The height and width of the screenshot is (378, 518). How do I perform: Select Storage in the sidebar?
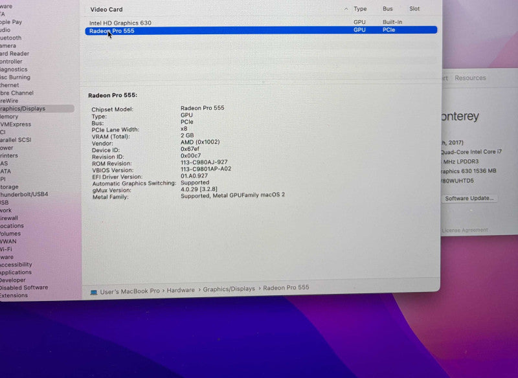click(9, 187)
